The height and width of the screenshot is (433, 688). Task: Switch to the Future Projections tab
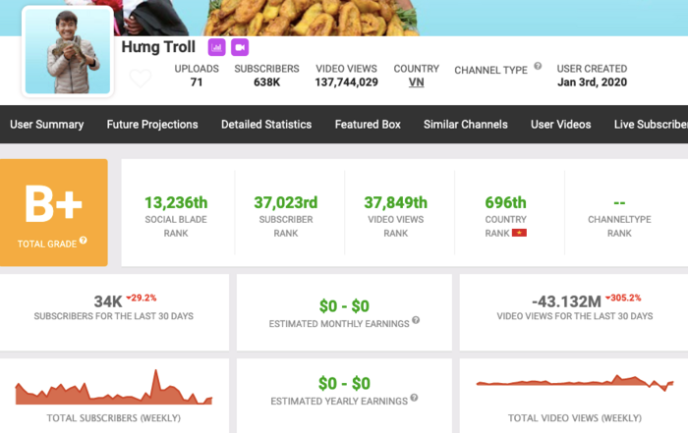point(152,125)
